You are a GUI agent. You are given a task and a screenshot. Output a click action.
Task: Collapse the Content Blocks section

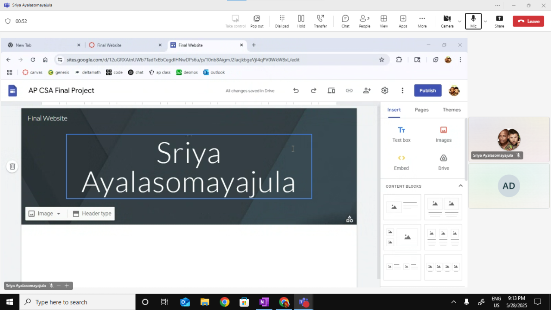(460, 186)
